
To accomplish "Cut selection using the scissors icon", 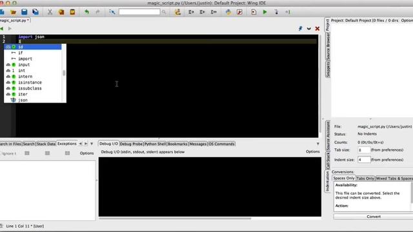I will click(50, 12).
